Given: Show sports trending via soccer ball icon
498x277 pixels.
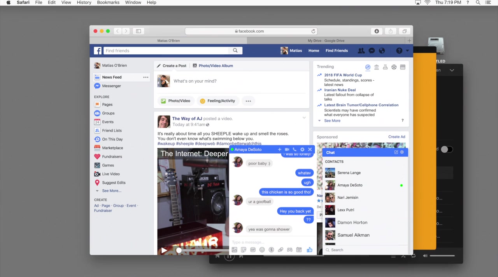Looking at the screenshot, I should tap(394, 67).
